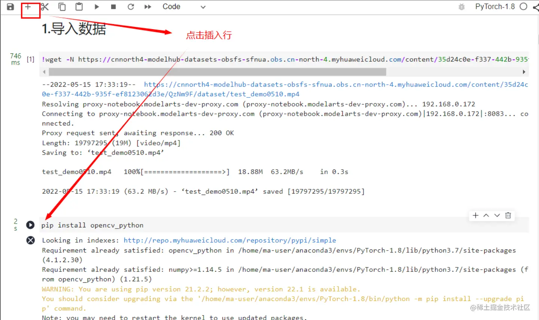Image resolution: width=539 pixels, height=320 pixels.
Task: Paste cell from clipboard
Action: click(x=79, y=7)
